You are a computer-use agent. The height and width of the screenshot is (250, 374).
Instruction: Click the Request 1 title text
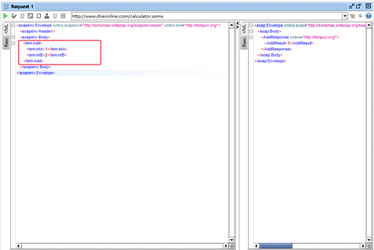click(22, 7)
